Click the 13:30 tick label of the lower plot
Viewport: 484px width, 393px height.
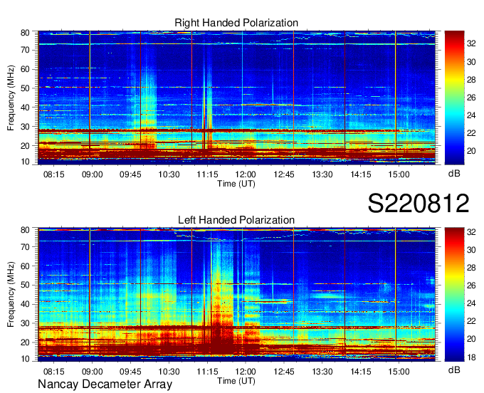coord(322,372)
